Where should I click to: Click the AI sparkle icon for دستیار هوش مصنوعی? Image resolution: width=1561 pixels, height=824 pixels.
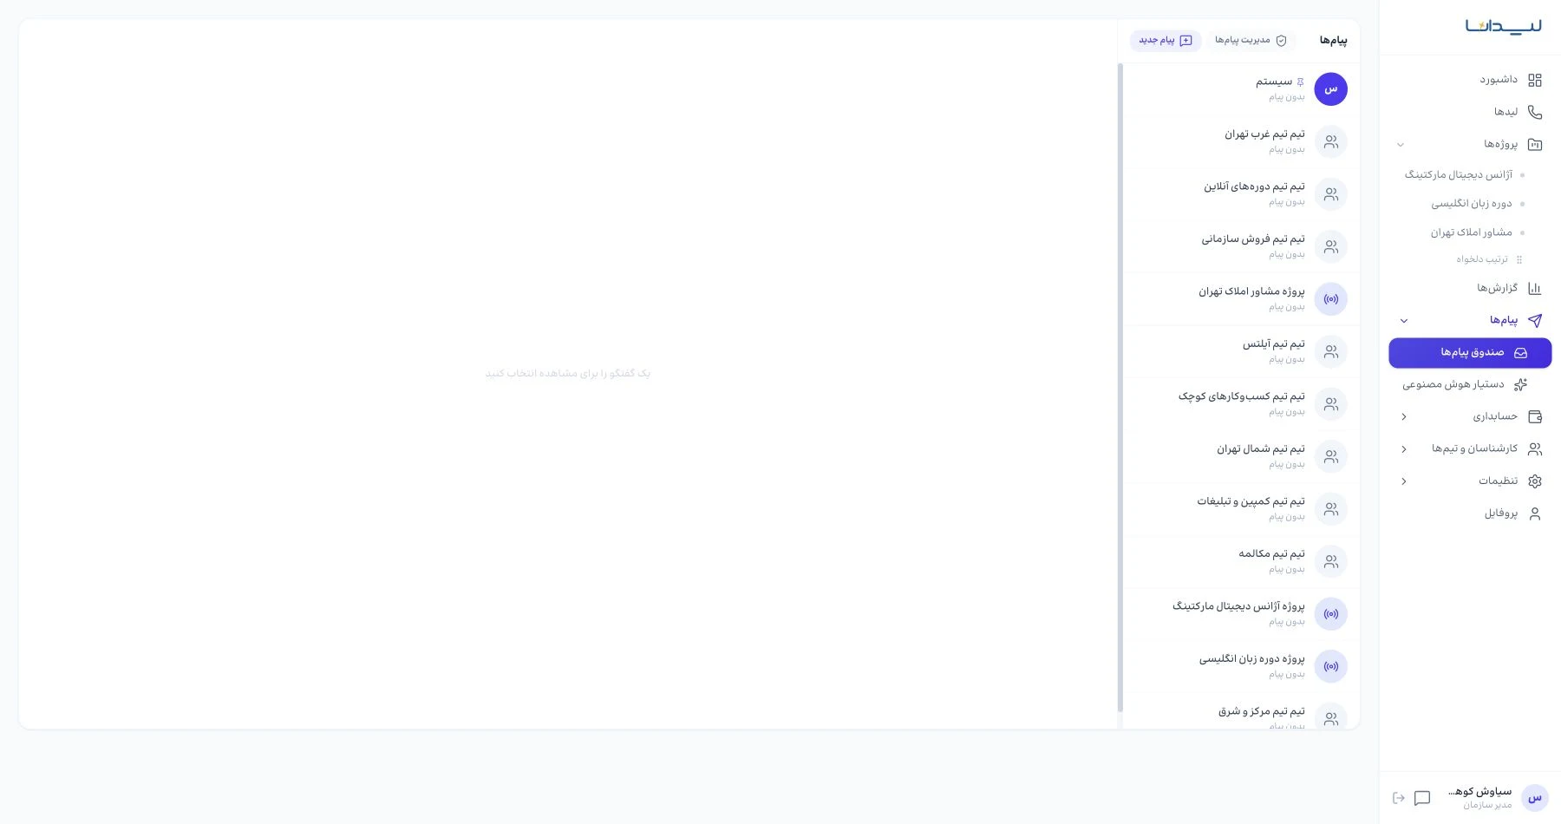click(x=1520, y=384)
